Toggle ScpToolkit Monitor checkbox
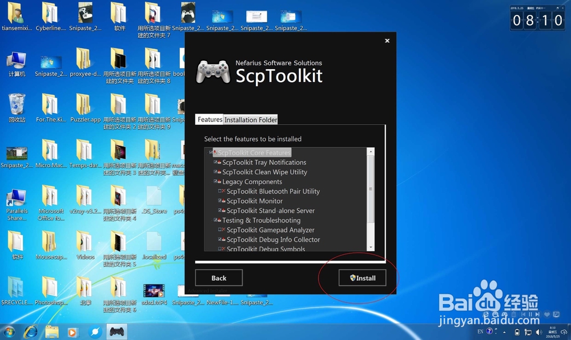Screen dimensions: 571x340 click(x=220, y=200)
